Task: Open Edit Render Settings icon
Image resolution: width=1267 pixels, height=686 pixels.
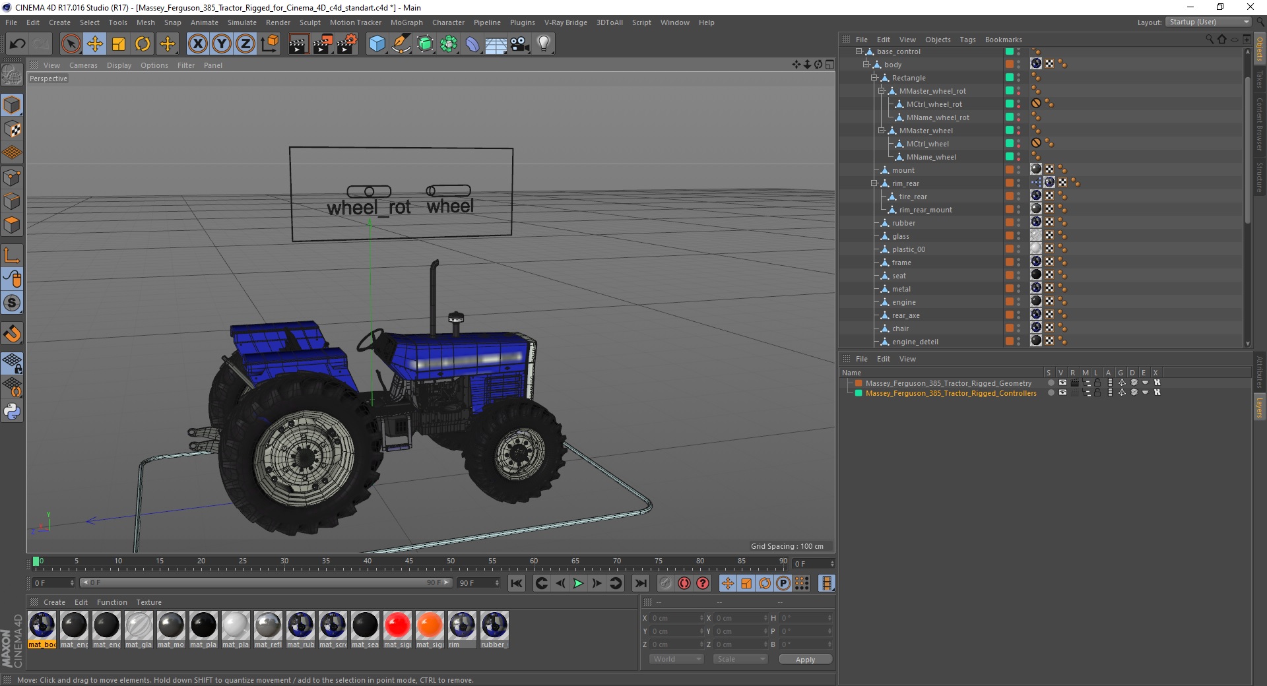Action: [347, 44]
